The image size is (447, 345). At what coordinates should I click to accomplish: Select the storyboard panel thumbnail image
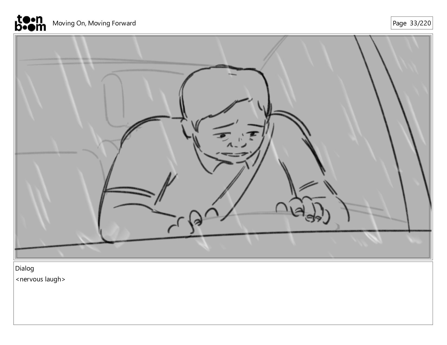(x=223, y=147)
